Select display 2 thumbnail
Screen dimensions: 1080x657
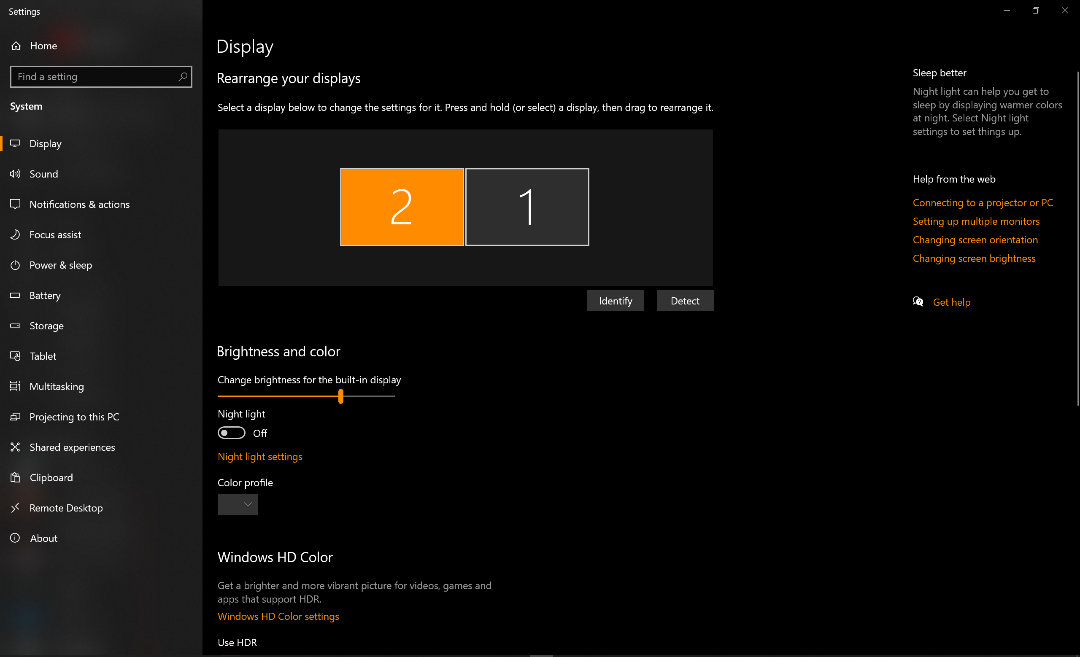(x=402, y=207)
